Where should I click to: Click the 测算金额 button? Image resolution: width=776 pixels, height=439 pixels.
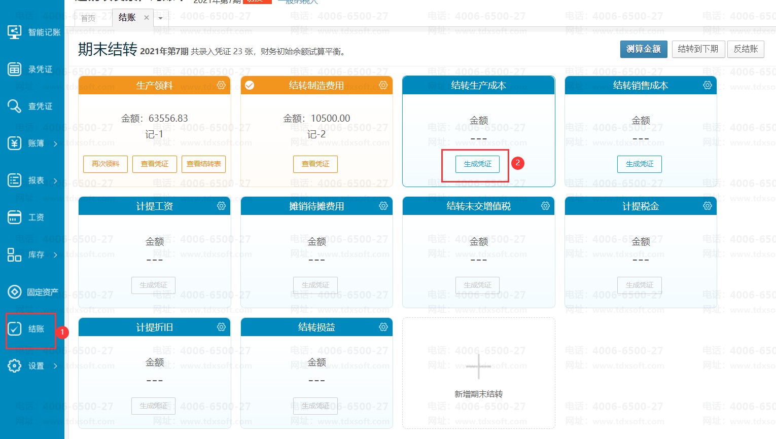(x=643, y=49)
